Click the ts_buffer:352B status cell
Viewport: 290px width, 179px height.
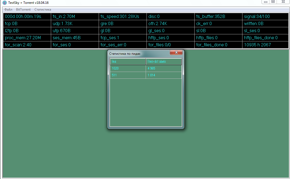tap(218, 17)
